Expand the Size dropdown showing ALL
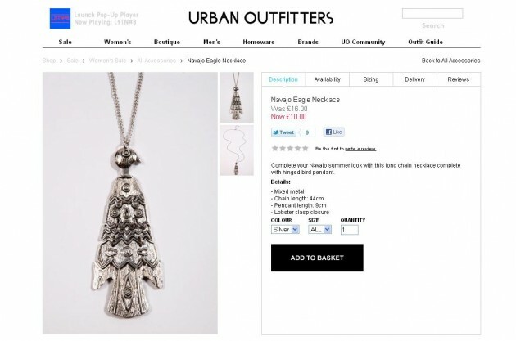Viewport: 516px width, 341px height. coord(319,229)
